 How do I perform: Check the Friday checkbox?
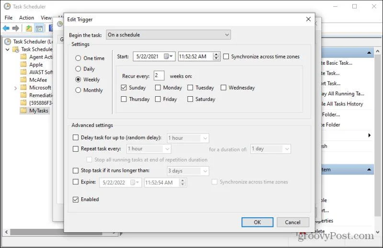158,99
